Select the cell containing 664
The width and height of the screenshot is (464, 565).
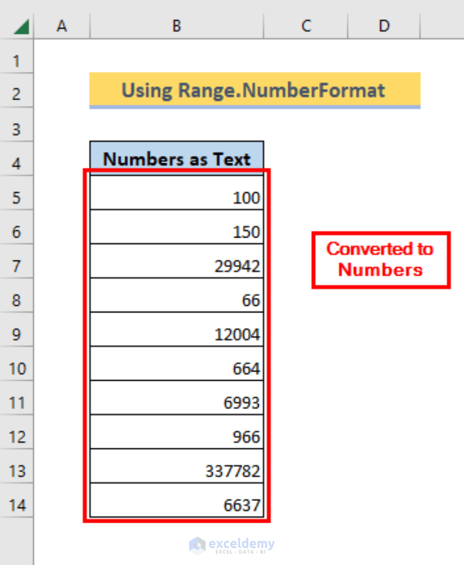point(177,364)
